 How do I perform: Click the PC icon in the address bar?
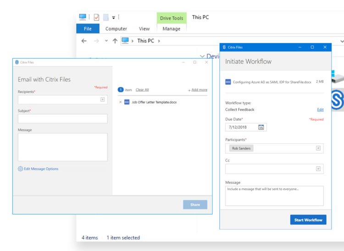click(x=125, y=41)
